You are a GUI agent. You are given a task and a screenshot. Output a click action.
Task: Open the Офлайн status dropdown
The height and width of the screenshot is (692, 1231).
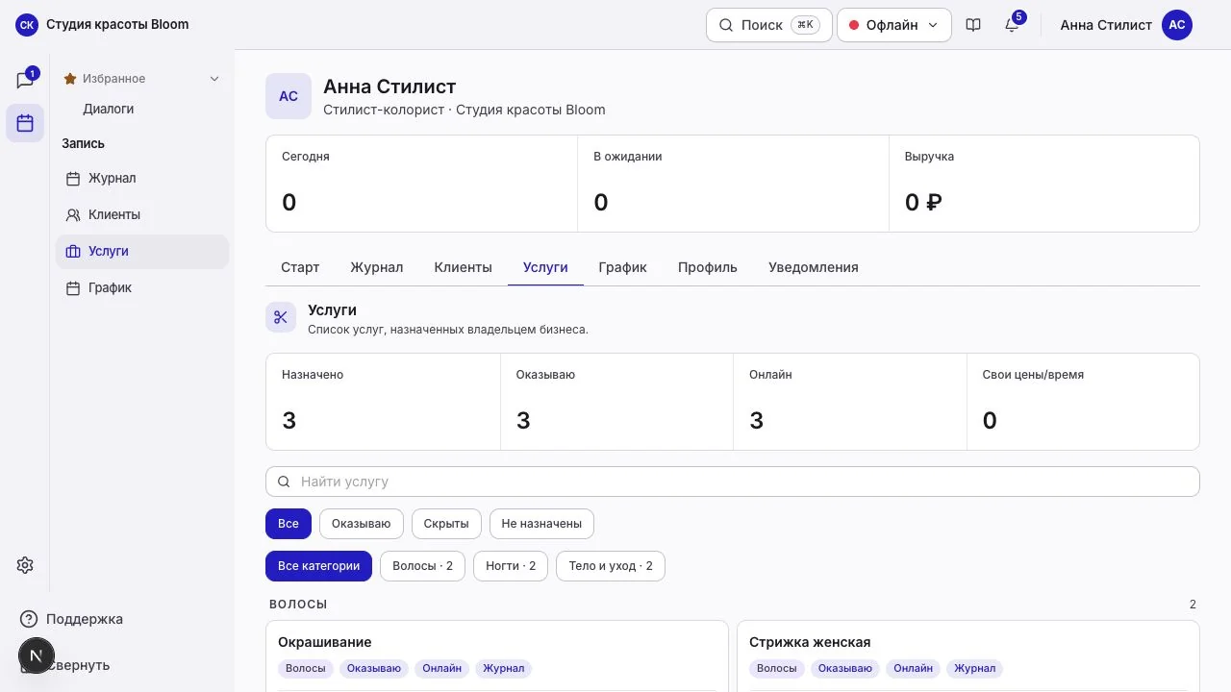click(x=894, y=25)
